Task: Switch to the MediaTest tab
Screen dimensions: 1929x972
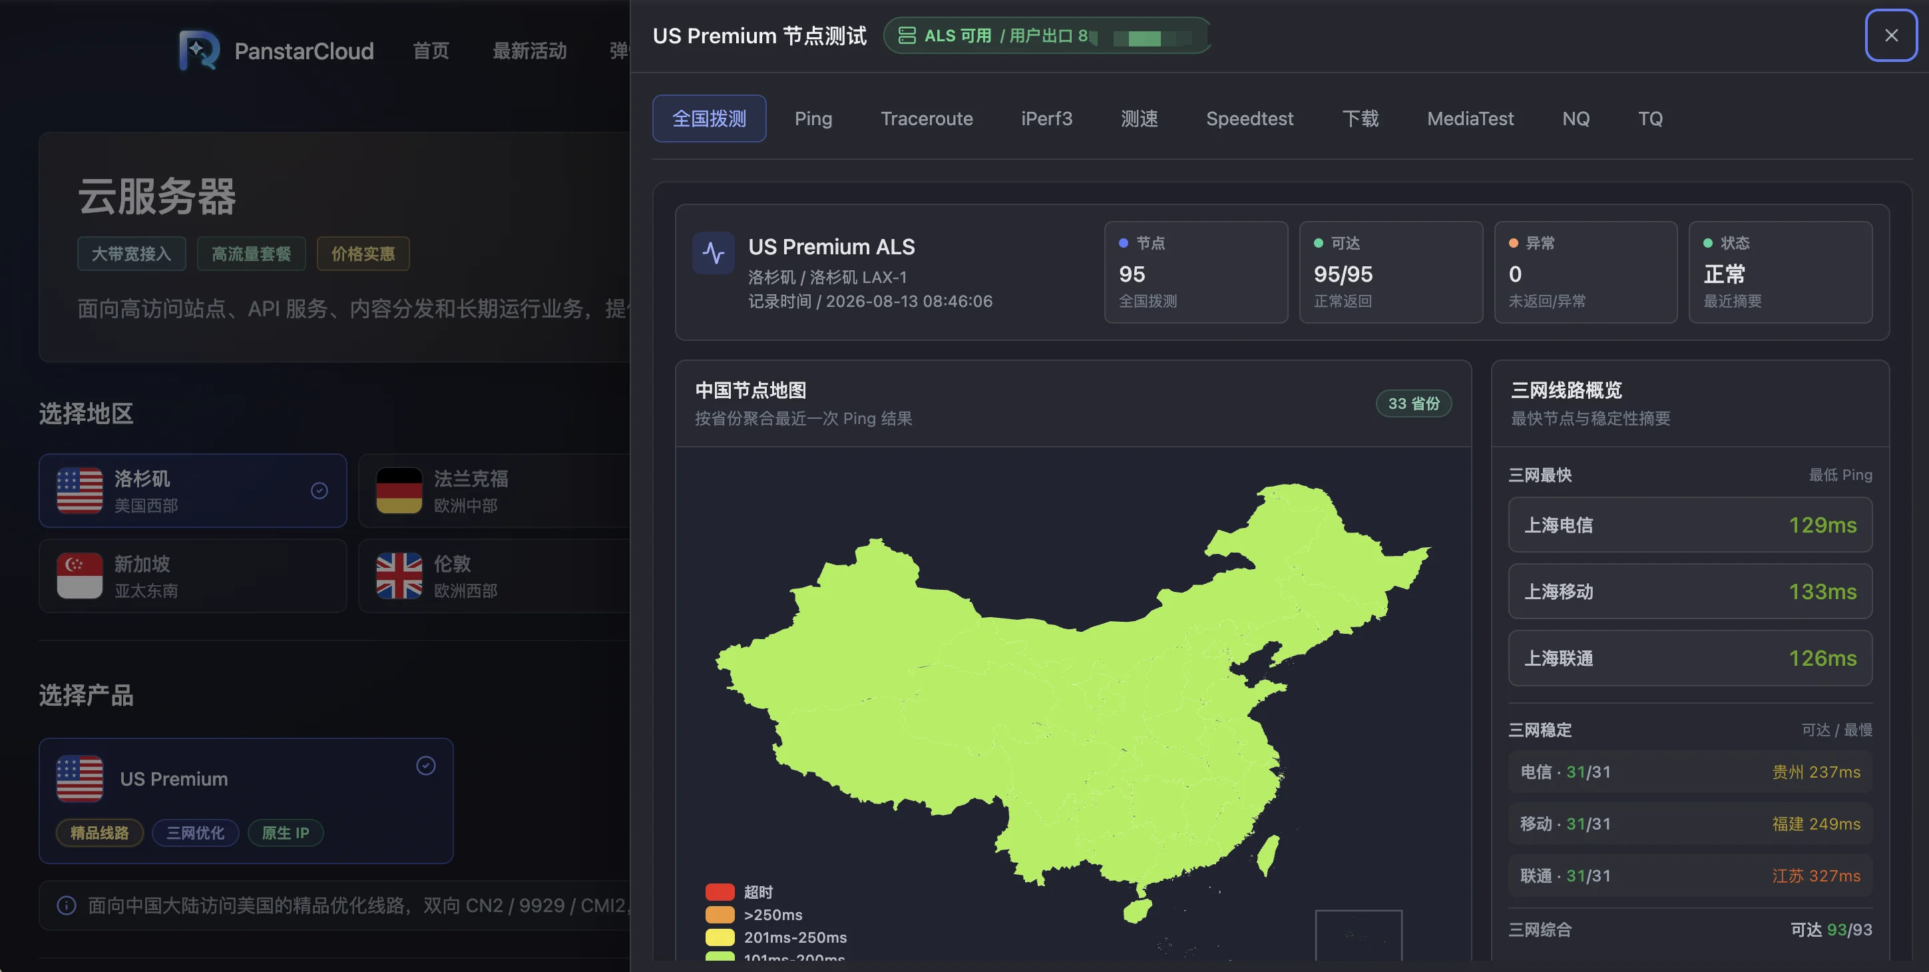Action: point(1470,119)
